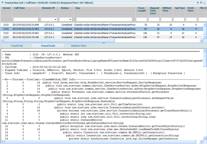The width and height of the screenshot is (207, 144).
Task: Click the down arrow of the transaction list scrollbar
Action: tap(205, 37)
